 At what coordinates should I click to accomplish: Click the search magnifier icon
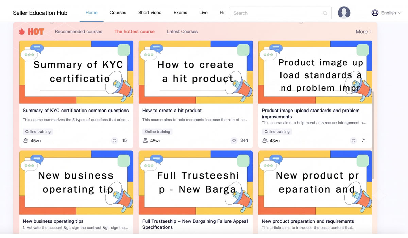(325, 13)
